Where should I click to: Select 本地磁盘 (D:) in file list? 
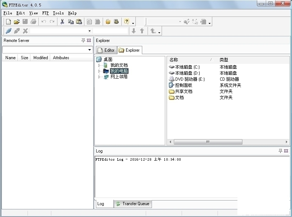pyautogui.click(x=187, y=73)
